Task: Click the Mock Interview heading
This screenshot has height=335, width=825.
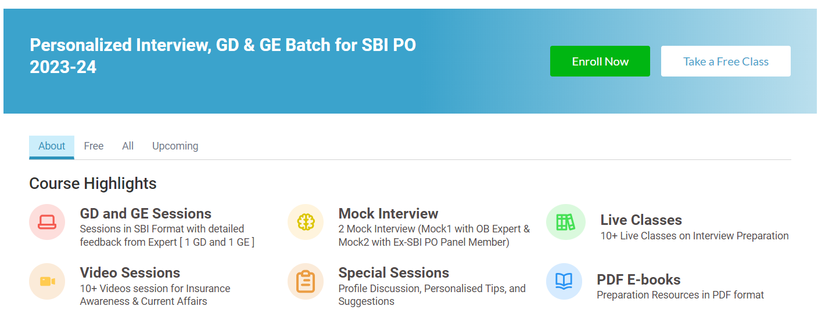Action: [388, 213]
